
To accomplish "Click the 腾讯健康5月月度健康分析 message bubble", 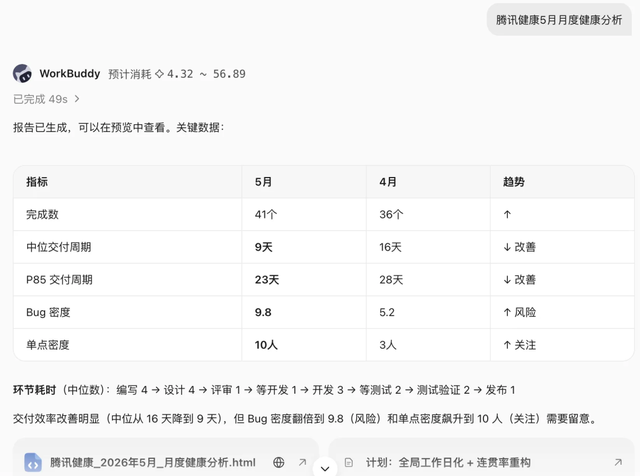I will tap(559, 20).
